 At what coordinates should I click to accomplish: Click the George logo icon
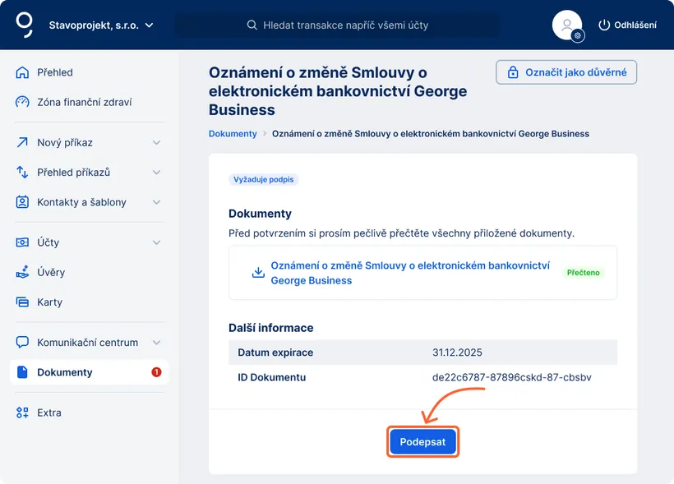pyautogui.click(x=25, y=25)
